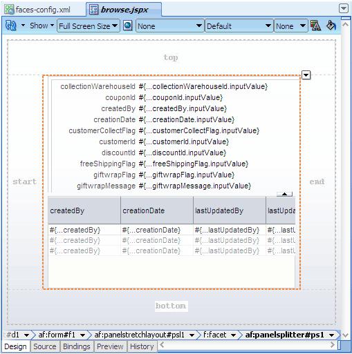Expand dropdown arrow beside af:form#f1
Screen dimensions: 352x354
(82, 335)
